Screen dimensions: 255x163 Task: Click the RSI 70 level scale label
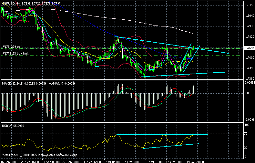point(246,133)
